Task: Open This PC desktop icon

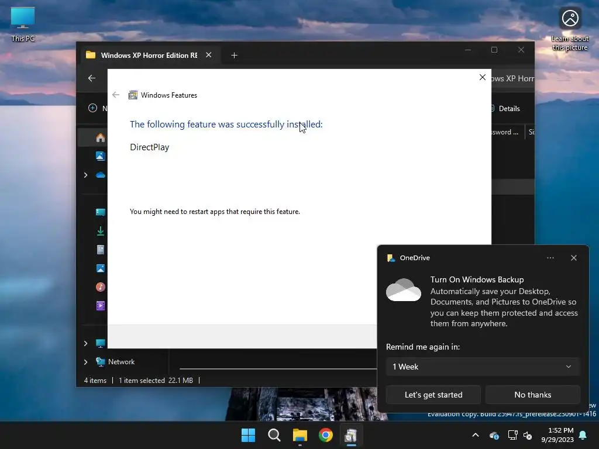Action: [x=23, y=25]
